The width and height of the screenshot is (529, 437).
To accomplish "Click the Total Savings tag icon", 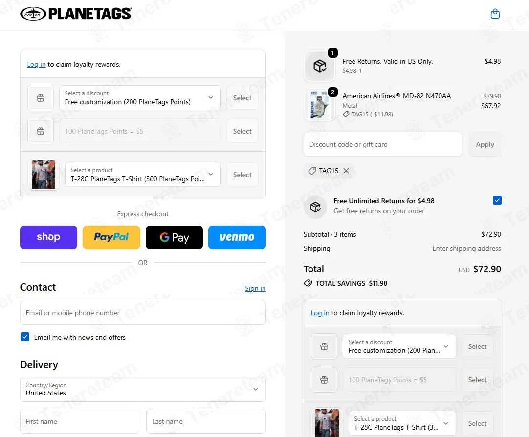I will coord(308,283).
